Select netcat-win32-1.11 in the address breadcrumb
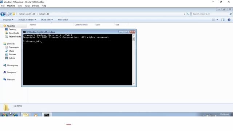The image size is (233, 131). click(27, 14)
